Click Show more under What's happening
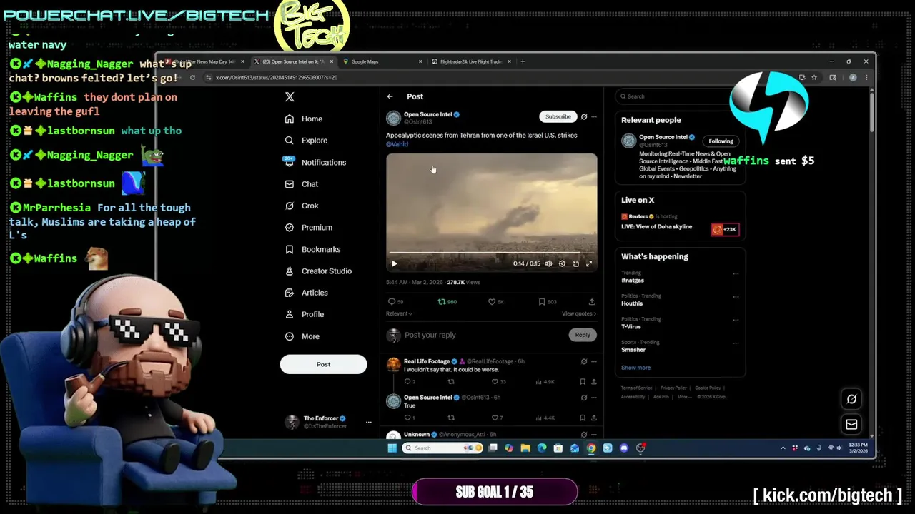This screenshot has height=514, width=915. (x=635, y=368)
